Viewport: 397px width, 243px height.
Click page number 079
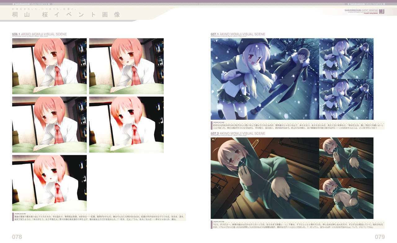(380, 237)
